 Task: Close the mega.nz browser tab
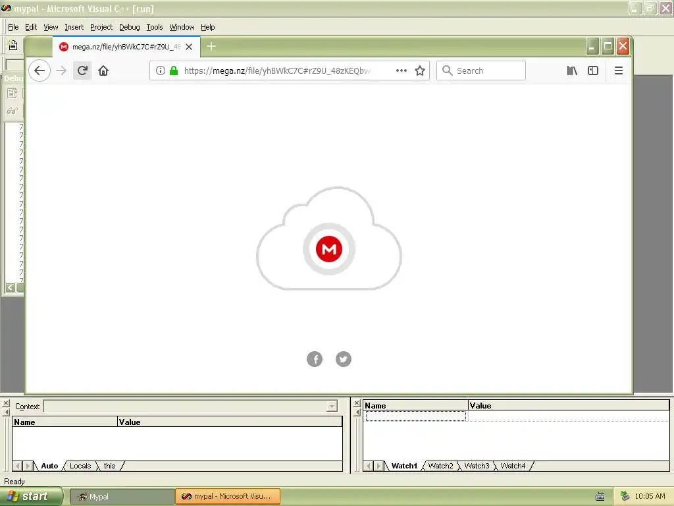[x=189, y=47]
